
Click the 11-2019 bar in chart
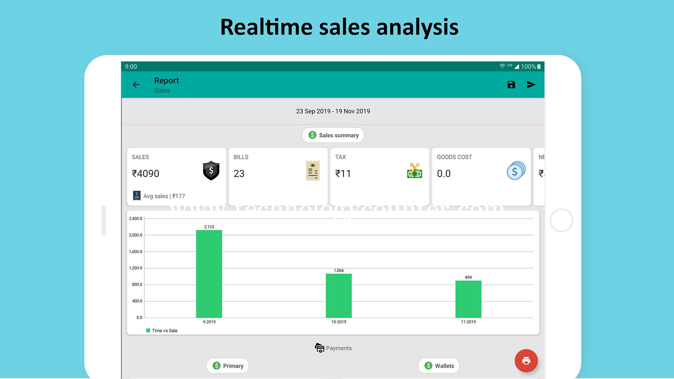(x=468, y=299)
